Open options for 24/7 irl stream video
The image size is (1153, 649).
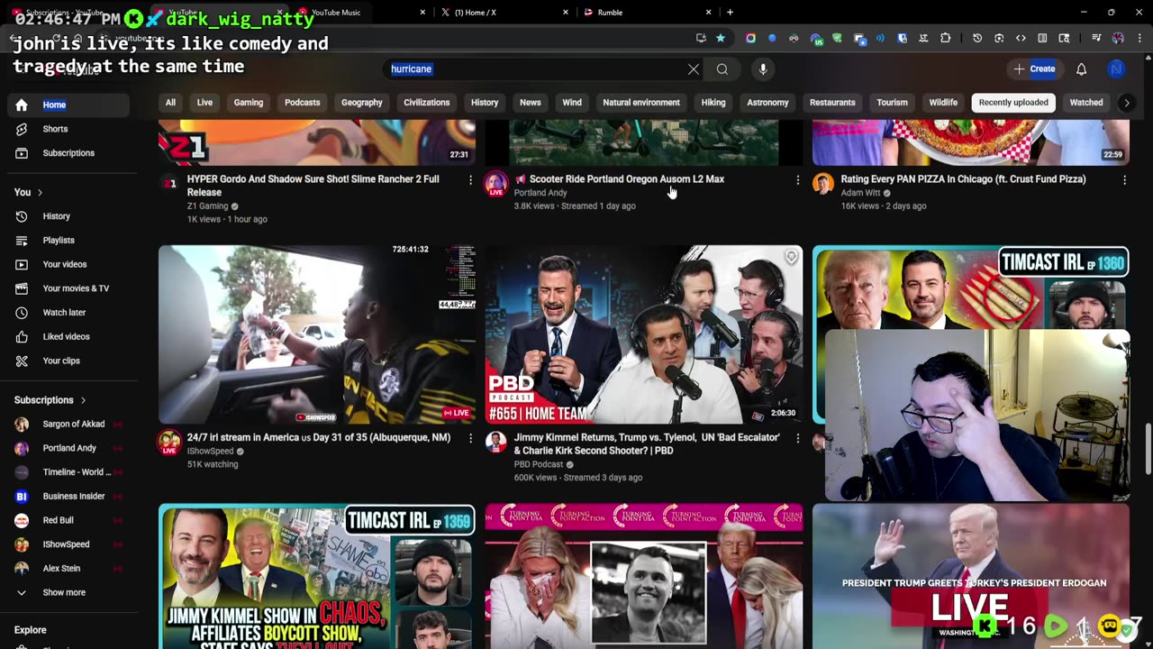pos(470,438)
